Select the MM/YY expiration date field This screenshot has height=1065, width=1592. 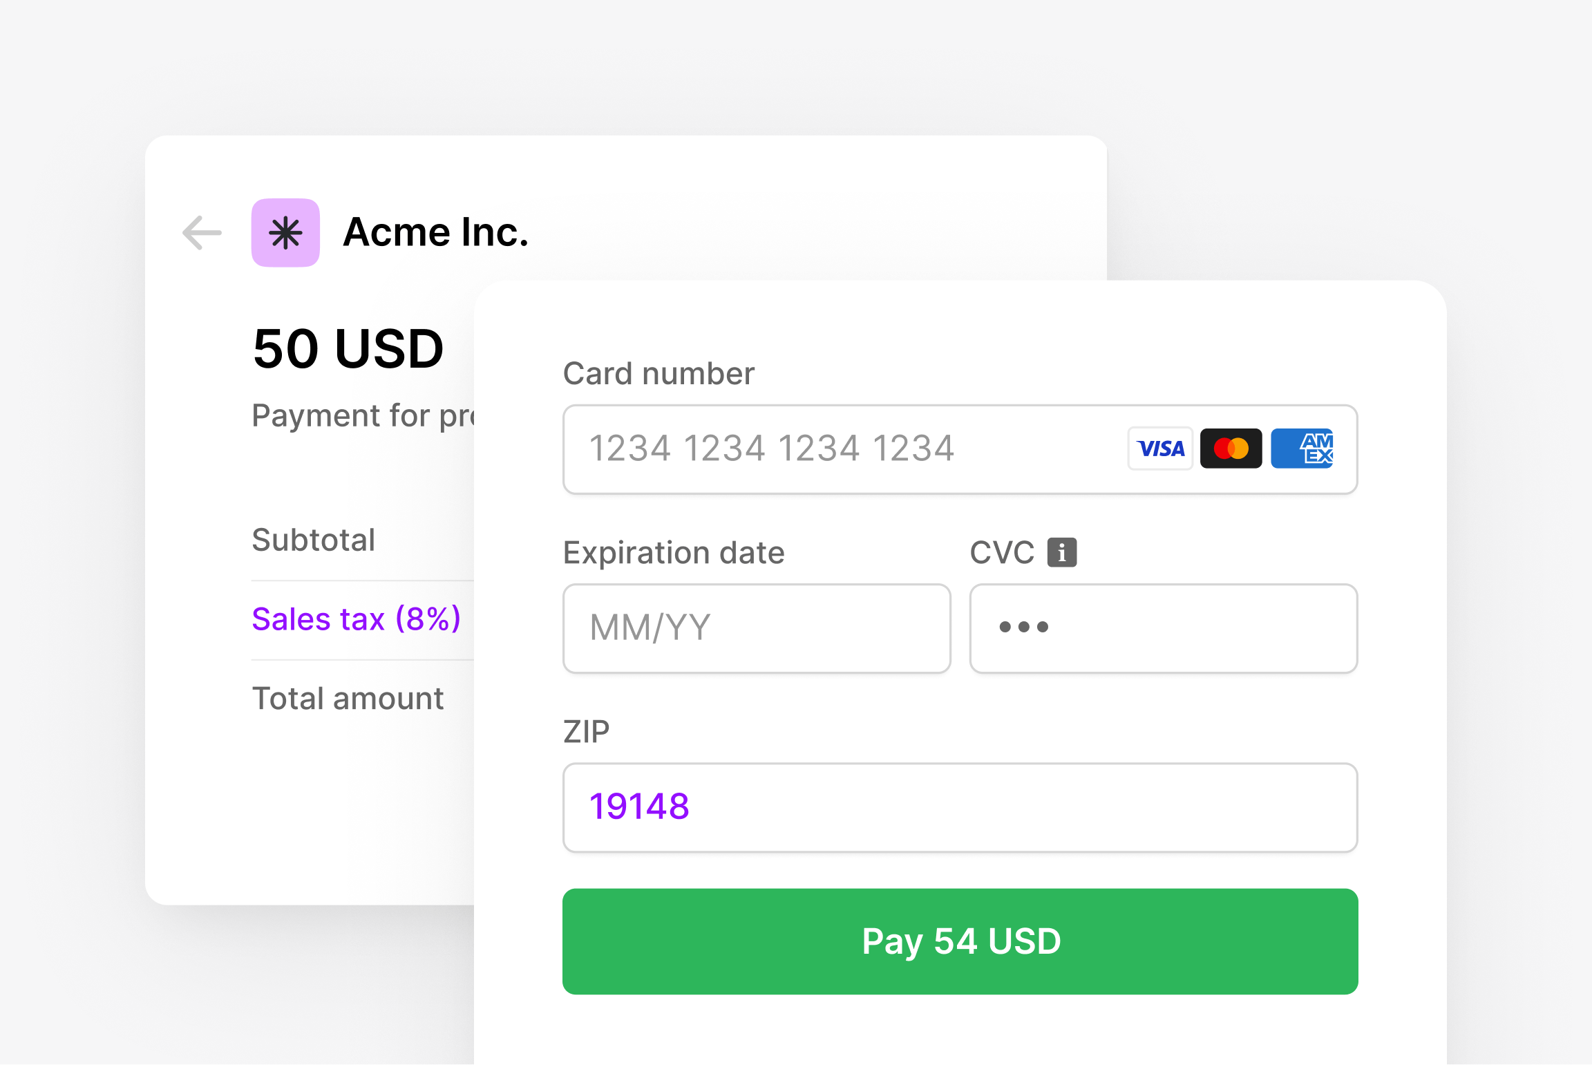757,628
